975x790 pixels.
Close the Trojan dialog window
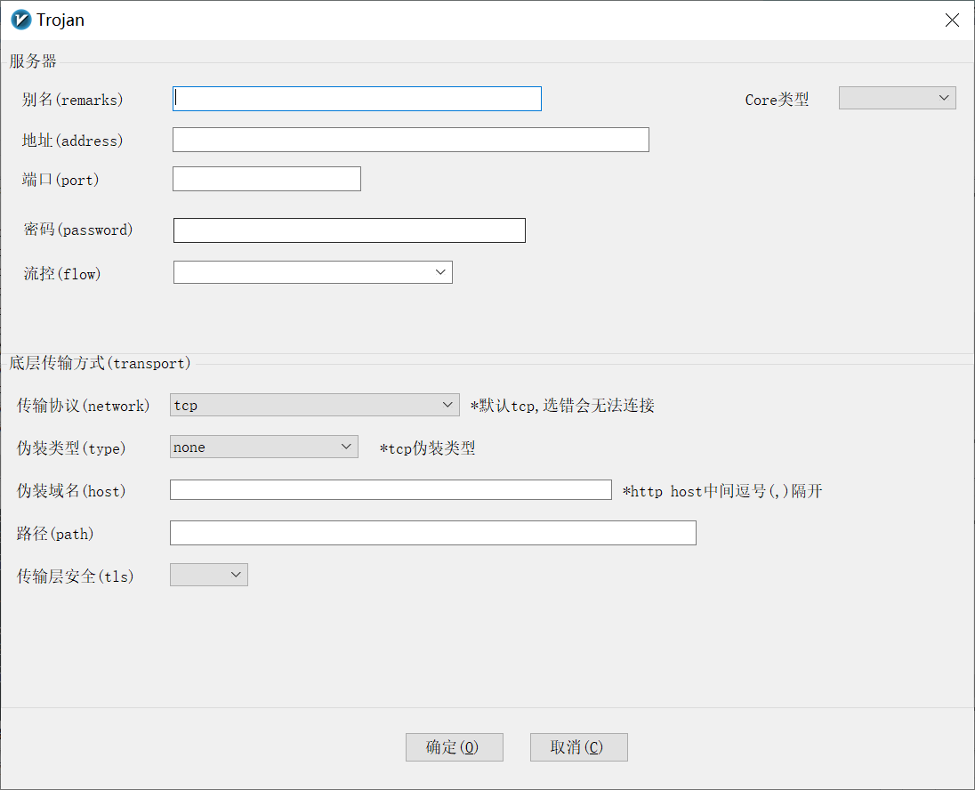click(951, 20)
